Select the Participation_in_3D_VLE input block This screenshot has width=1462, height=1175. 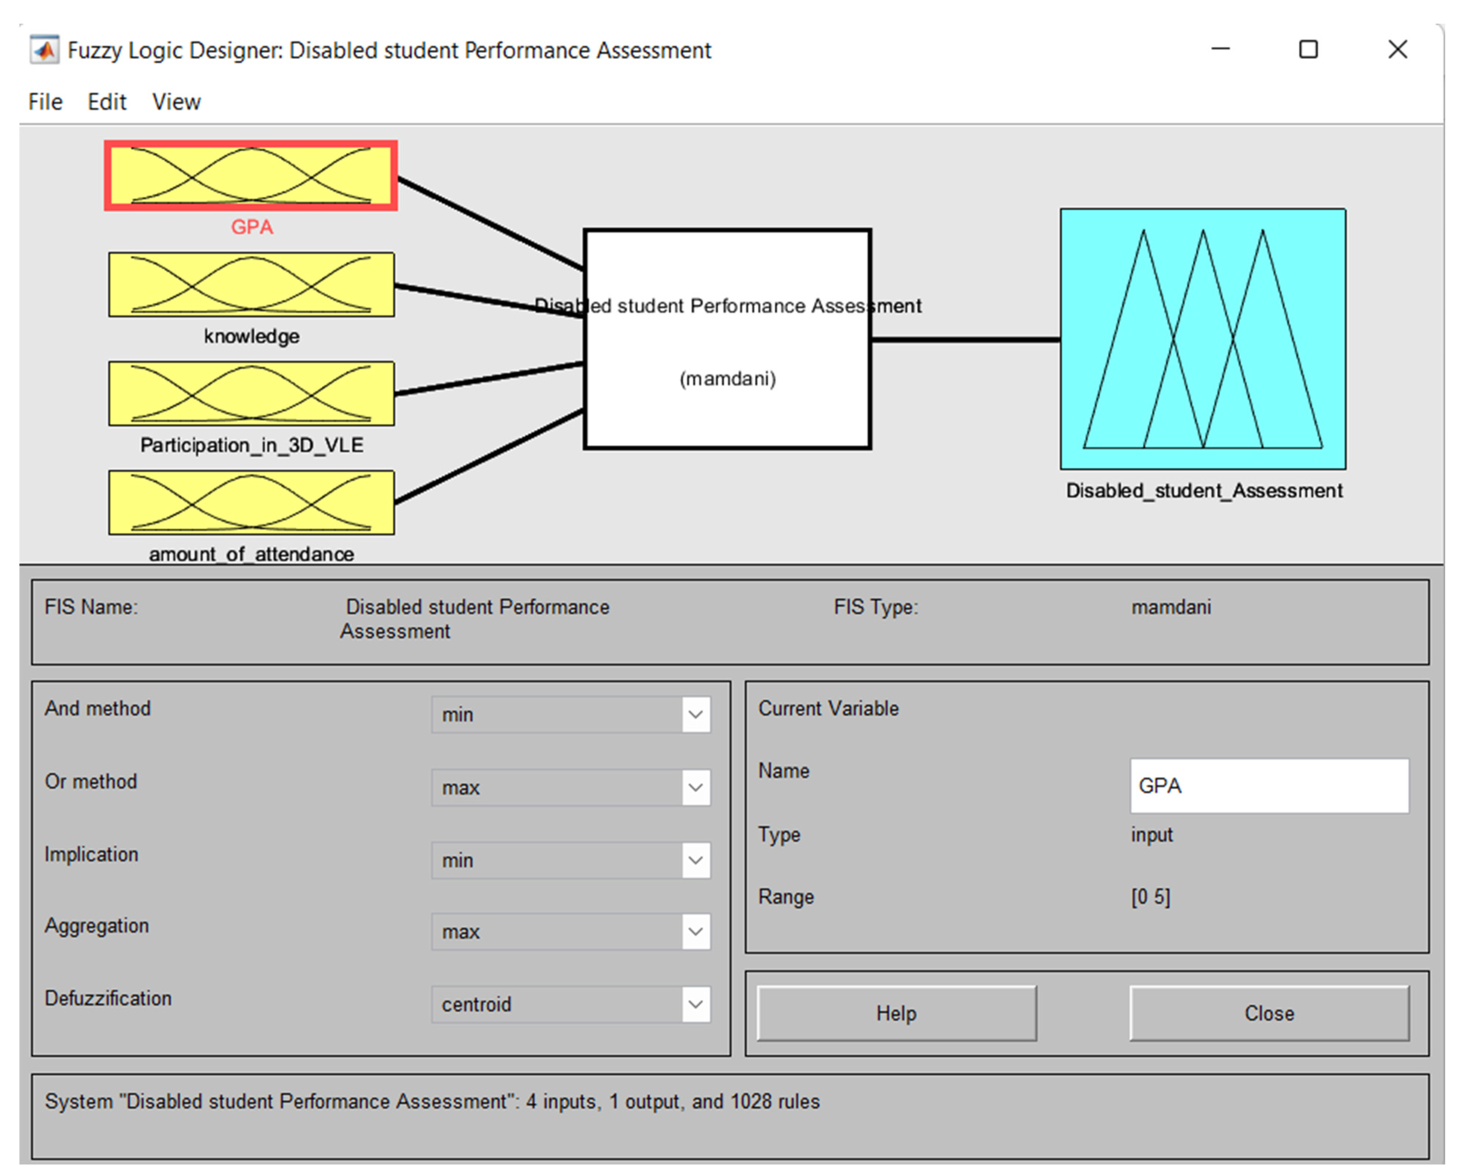click(251, 393)
